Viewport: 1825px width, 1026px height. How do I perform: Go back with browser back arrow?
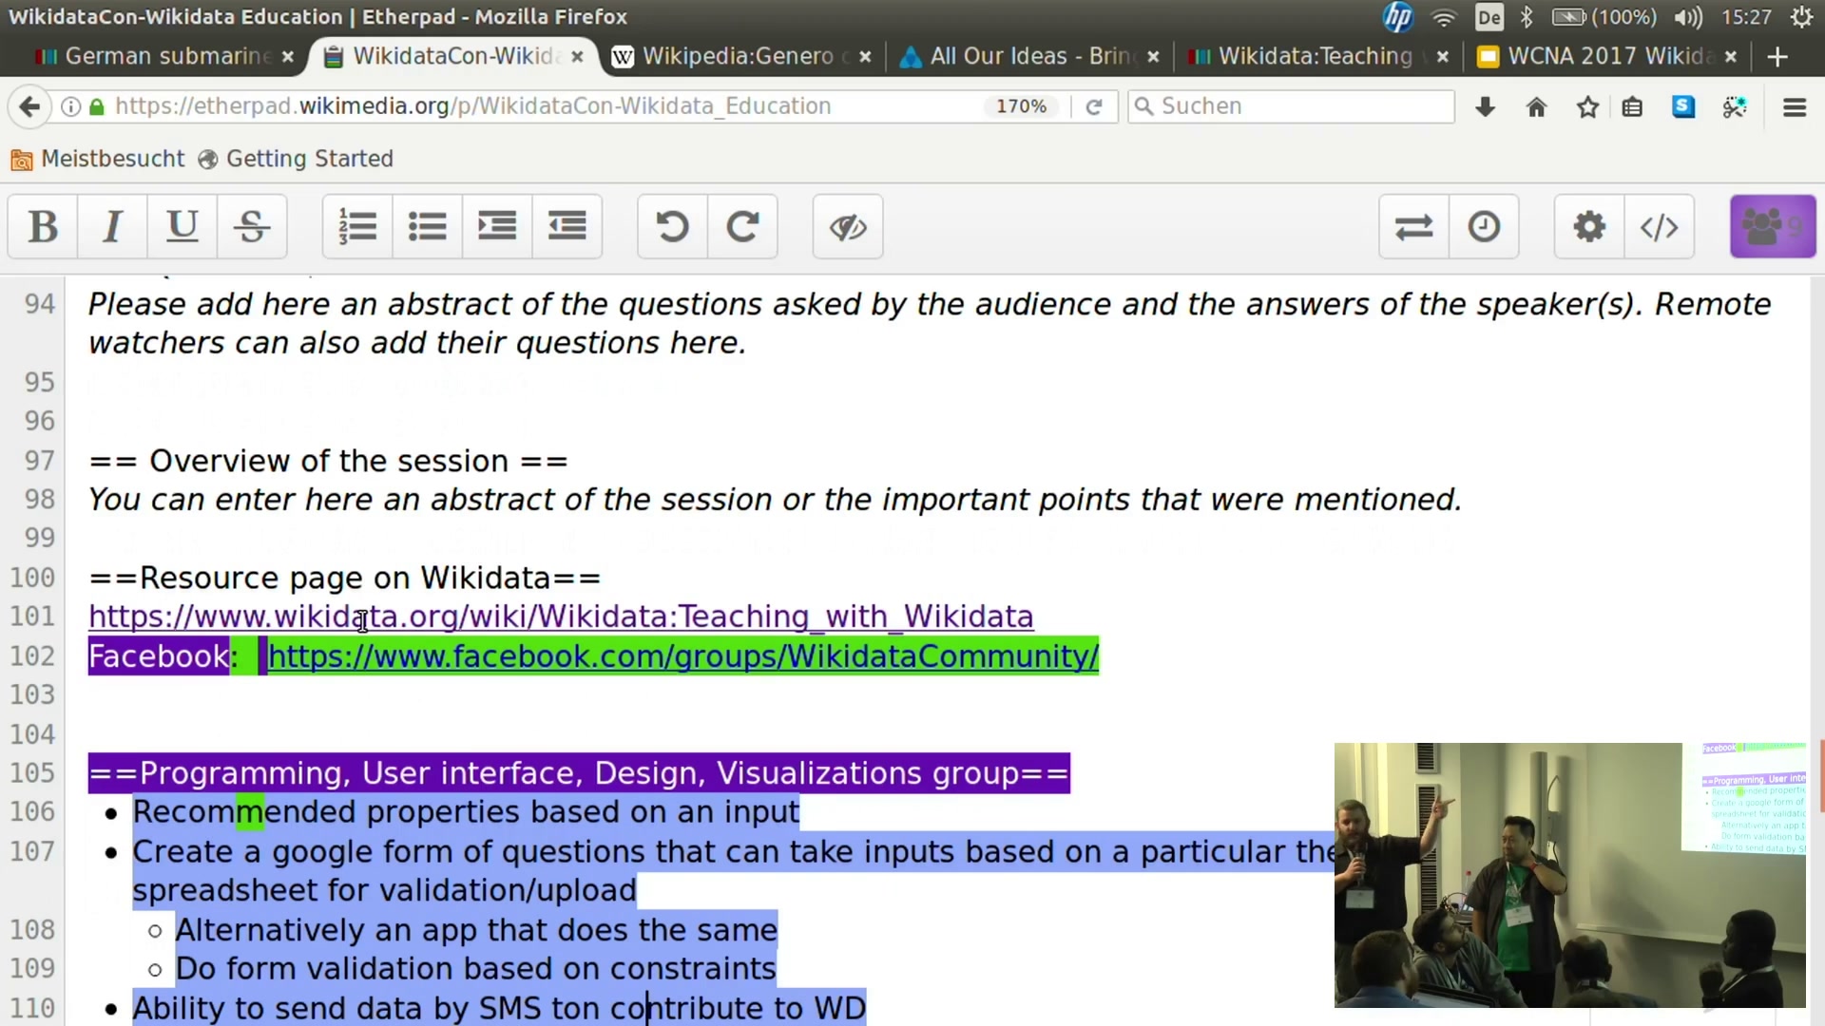click(30, 106)
